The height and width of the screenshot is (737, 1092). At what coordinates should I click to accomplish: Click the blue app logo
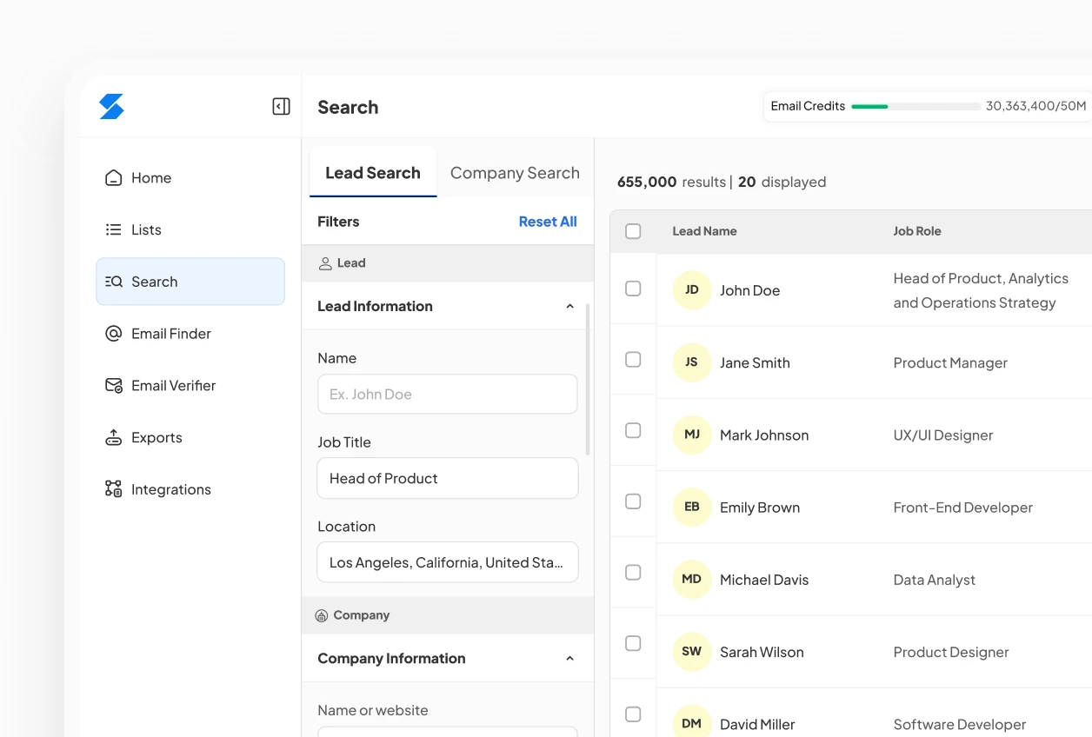[x=111, y=106]
